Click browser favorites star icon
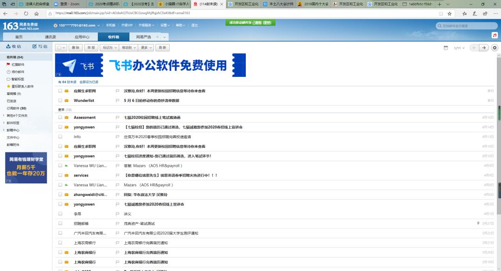 [x=449, y=13]
